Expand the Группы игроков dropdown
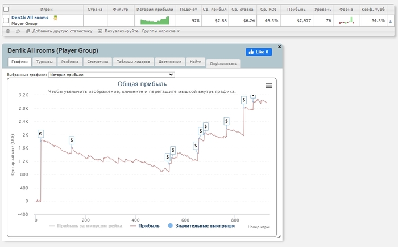Screen dimensions: 398x247 161,31
